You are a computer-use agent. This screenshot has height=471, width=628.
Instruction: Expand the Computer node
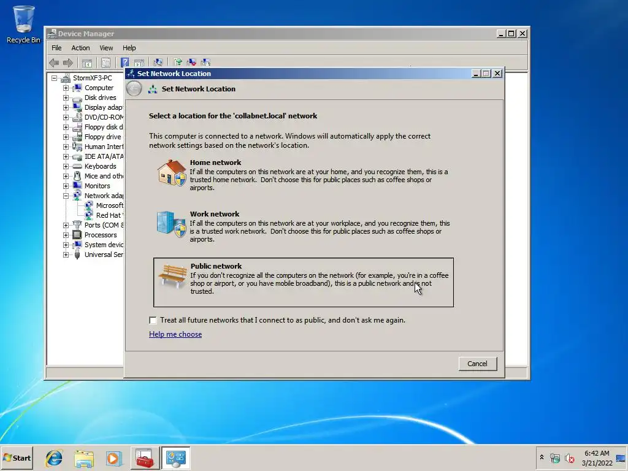point(66,88)
